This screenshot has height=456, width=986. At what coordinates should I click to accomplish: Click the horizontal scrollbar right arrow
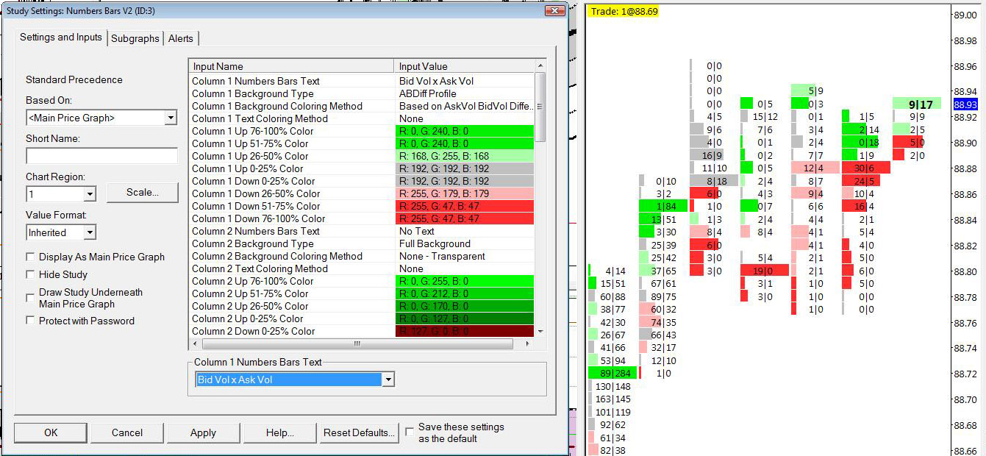tap(528, 343)
